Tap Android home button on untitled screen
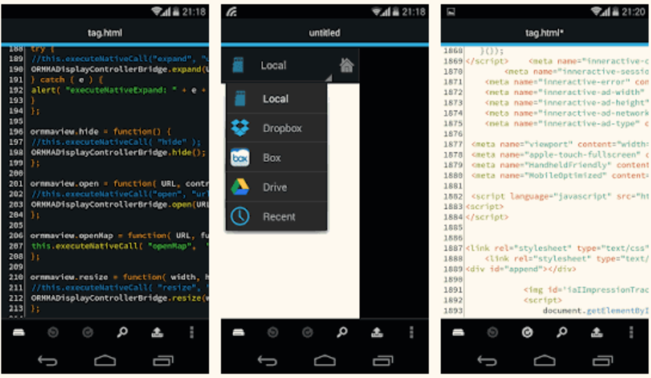 [x=325, y=361]
